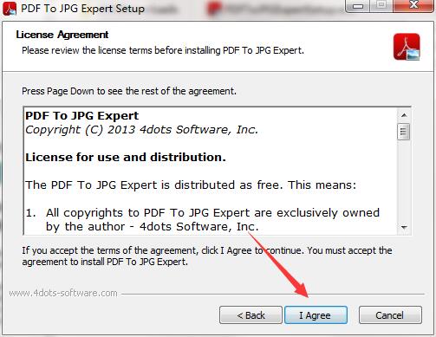The width and height of the screenshot is (436, 337).
Task: Click the PDF To JPG Expert Setup title text
Action: point(82,9)
